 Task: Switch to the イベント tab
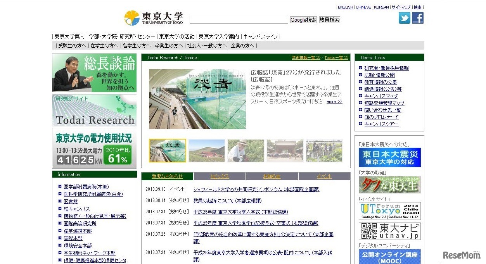click(324, 176)
